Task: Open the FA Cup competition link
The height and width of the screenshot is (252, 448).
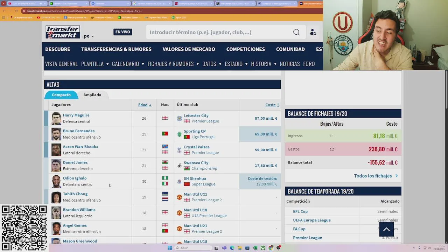Action: pyautogui.click(x=299, y=229)
